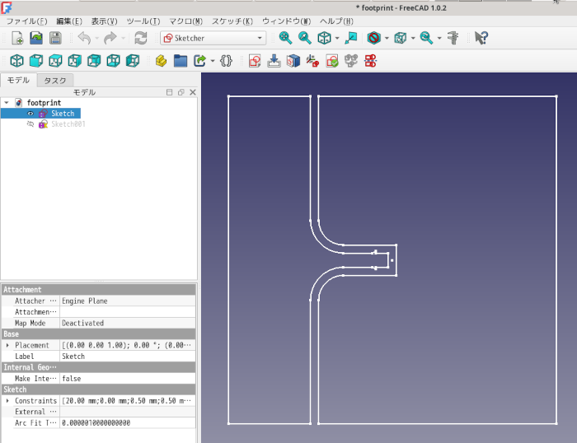Open the ファイル(F) menu

[x=27, y=21]
